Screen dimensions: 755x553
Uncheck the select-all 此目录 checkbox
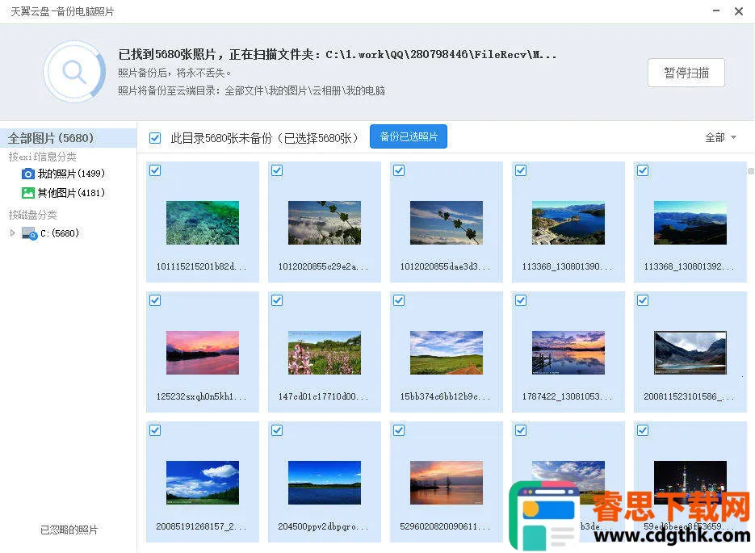(155, 138)
